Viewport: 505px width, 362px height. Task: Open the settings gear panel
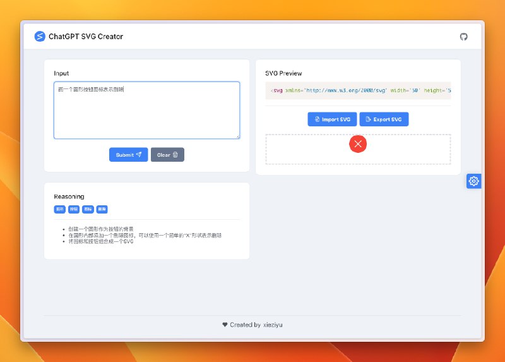pos(474,181)
